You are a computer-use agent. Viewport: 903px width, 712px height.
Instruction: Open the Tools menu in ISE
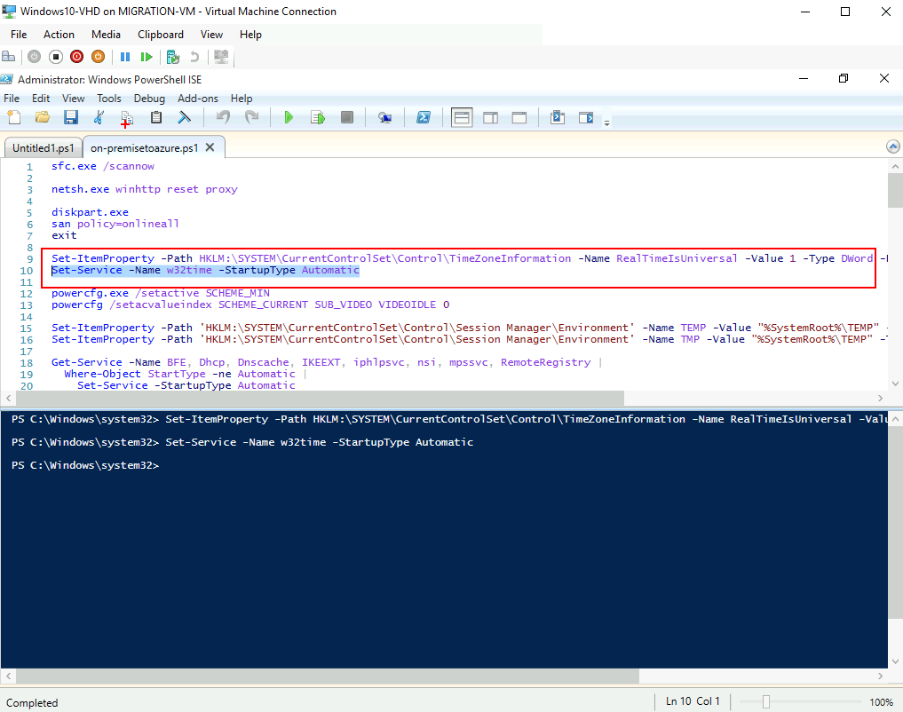tap(109, 99)
